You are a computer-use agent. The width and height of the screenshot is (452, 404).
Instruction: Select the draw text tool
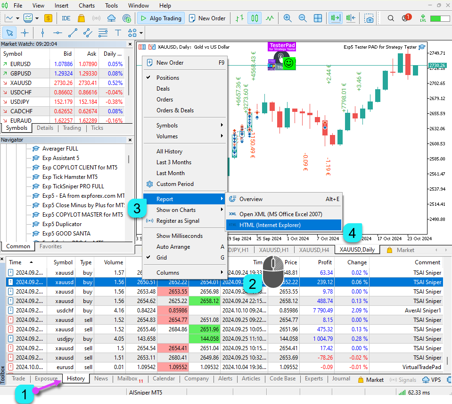[118, 33]
